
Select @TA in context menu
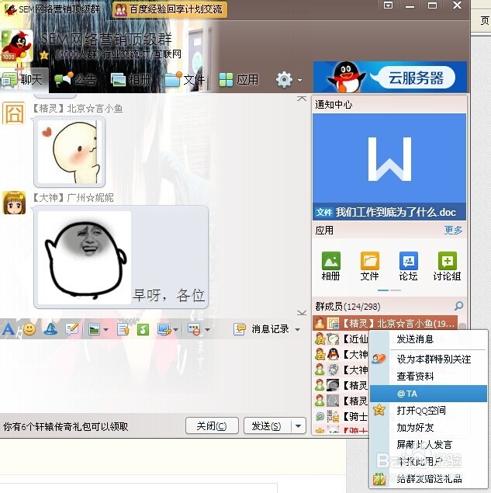(x=429, y=394)
